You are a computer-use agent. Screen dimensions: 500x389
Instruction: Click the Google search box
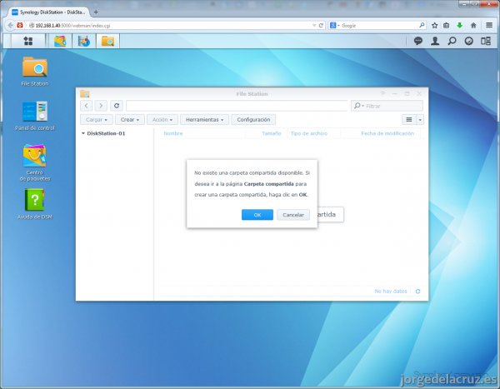pos(379,26)
